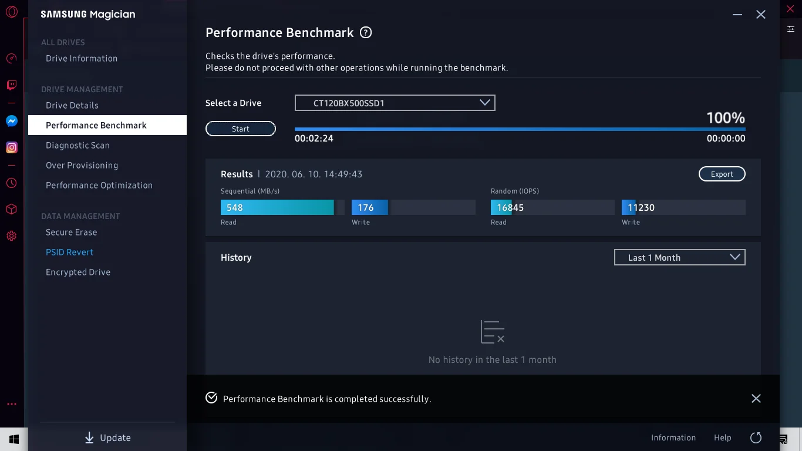Expand the Select a Drive dropdown

coord(395,103)
